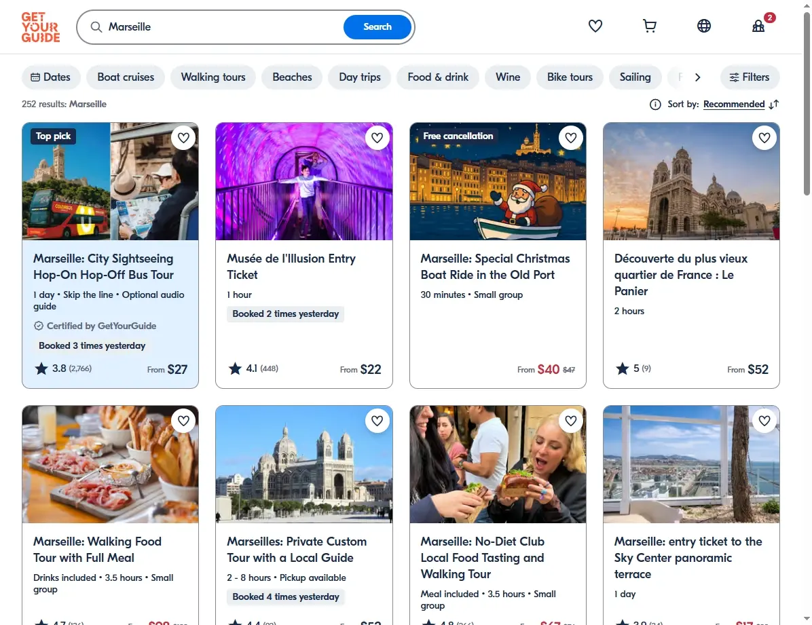Click the discounted $40 price
The width and height of the screenshot is (812, 625).
click(549, 369)
